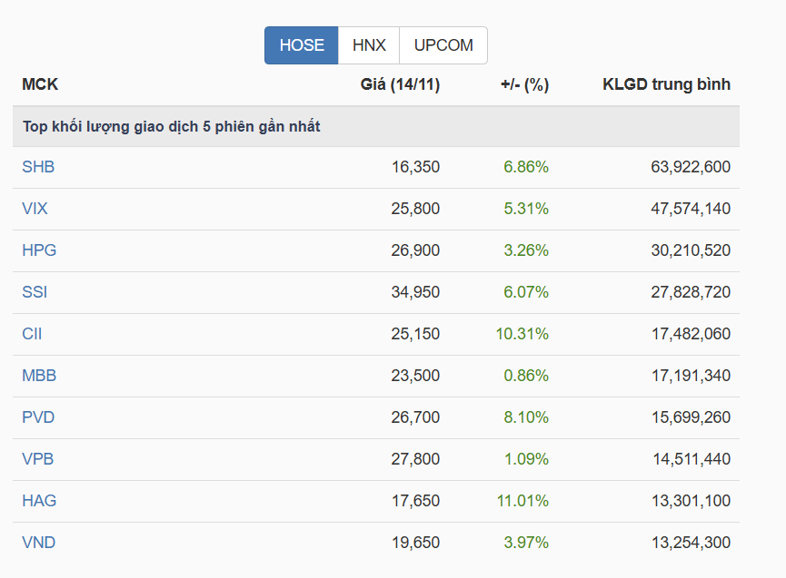Click the MBB ticker link

click(x=39, y=376)
